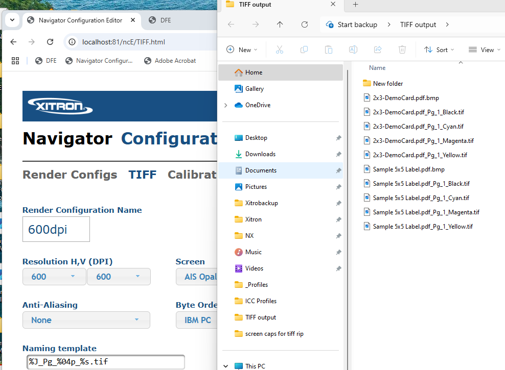505x370 pixels.
Task: Select file Sample 5x5 Label.pdf_Pg_1_Yellow.tif
Action: tap(418, 227)
